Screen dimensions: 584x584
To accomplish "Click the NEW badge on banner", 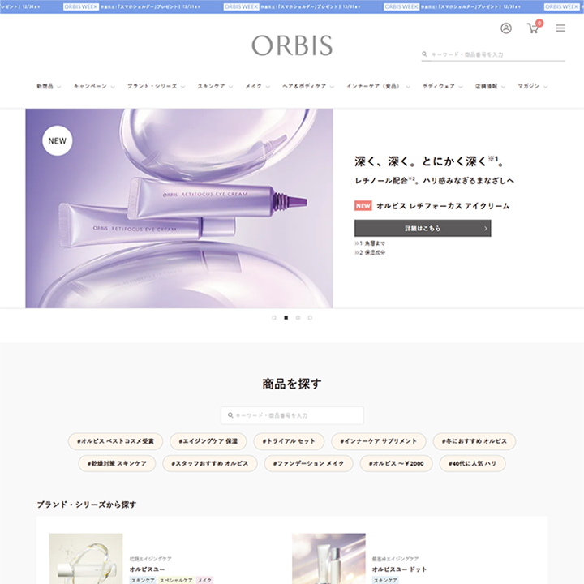I will [x=57, y=141].
